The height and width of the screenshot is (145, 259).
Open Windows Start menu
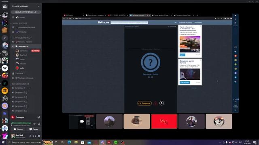tap(3, 142)
